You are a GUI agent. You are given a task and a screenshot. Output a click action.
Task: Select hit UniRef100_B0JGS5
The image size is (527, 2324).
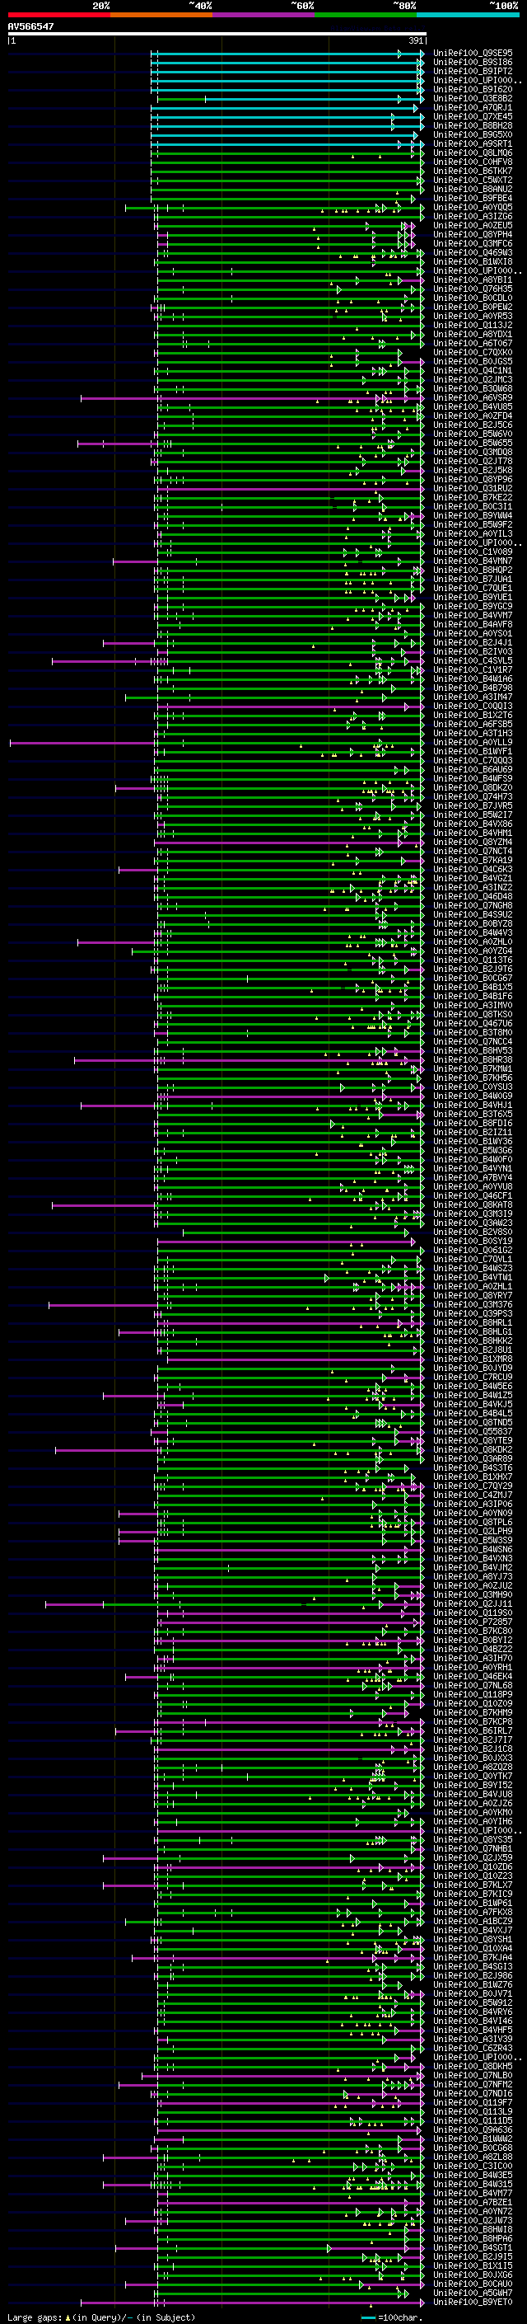(x=473, y=362)
